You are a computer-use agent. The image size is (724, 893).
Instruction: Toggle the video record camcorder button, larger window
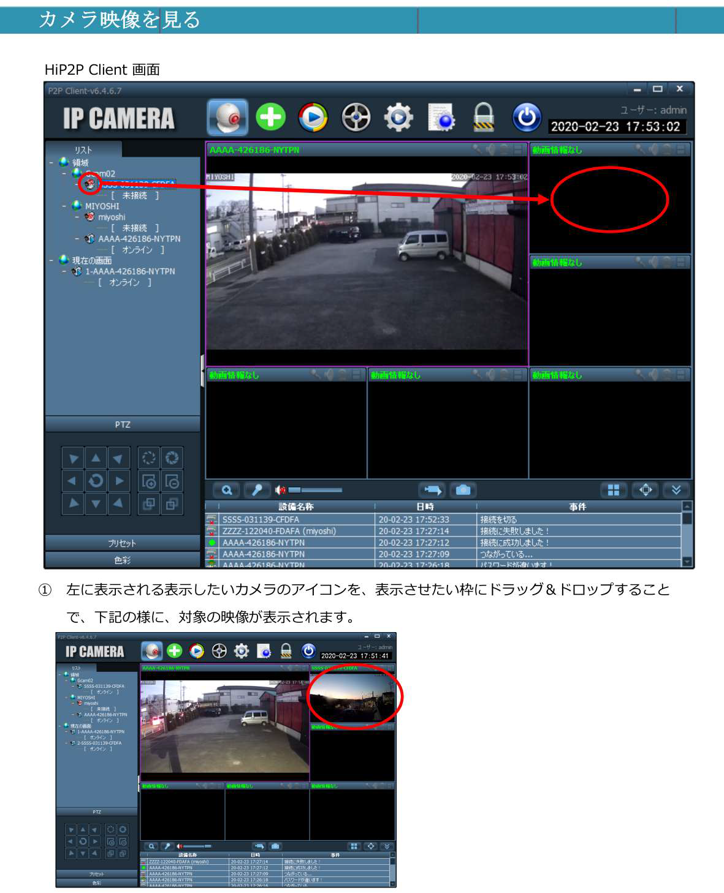(x=432, y=490)
